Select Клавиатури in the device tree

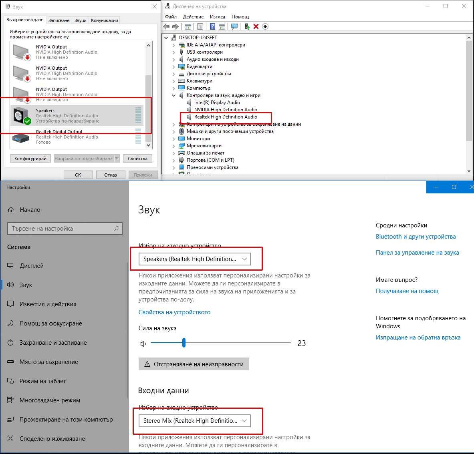[199, 81]
